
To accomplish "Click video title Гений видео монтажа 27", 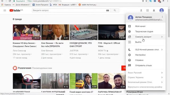I will click(x=81, y=92).
